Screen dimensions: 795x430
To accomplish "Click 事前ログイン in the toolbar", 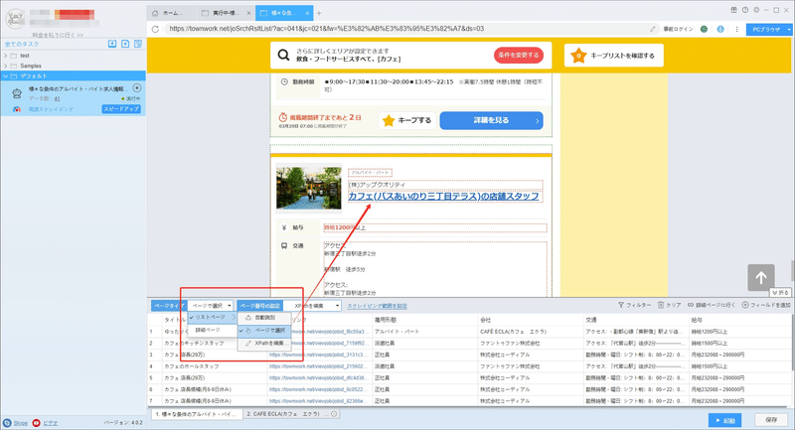I will point(679,30).
